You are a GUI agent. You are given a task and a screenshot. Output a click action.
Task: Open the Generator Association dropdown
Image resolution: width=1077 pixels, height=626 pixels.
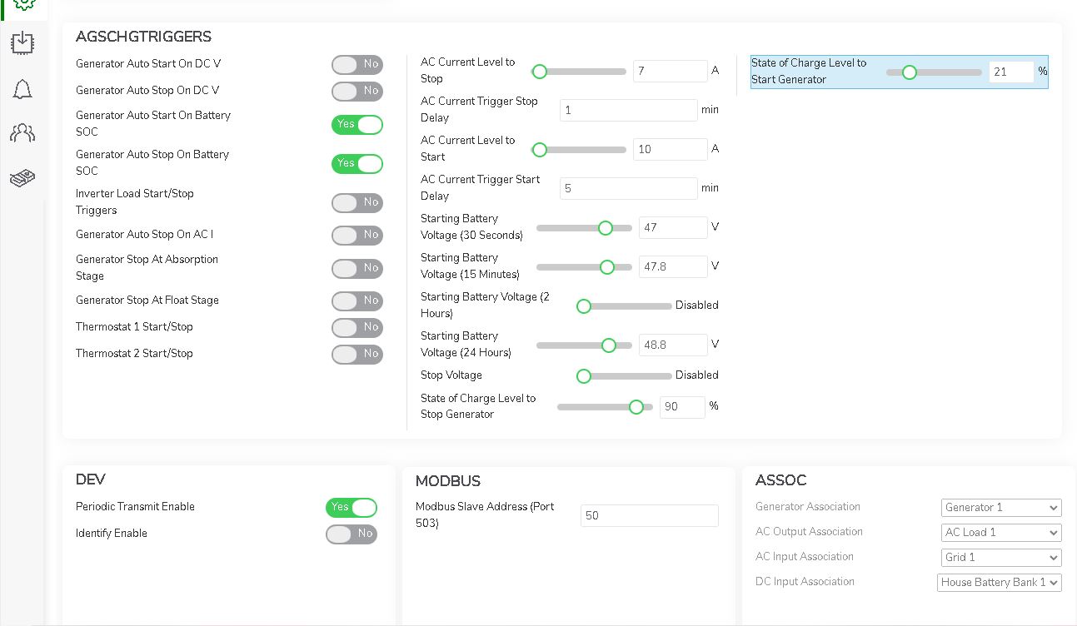pyautogui.click(x=1001, y=508)
